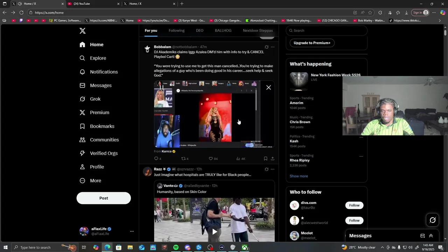Switch to the DEO tab
Image resolution: width=448 pixels, height=252 pixels.
click(x=199, y=30)
